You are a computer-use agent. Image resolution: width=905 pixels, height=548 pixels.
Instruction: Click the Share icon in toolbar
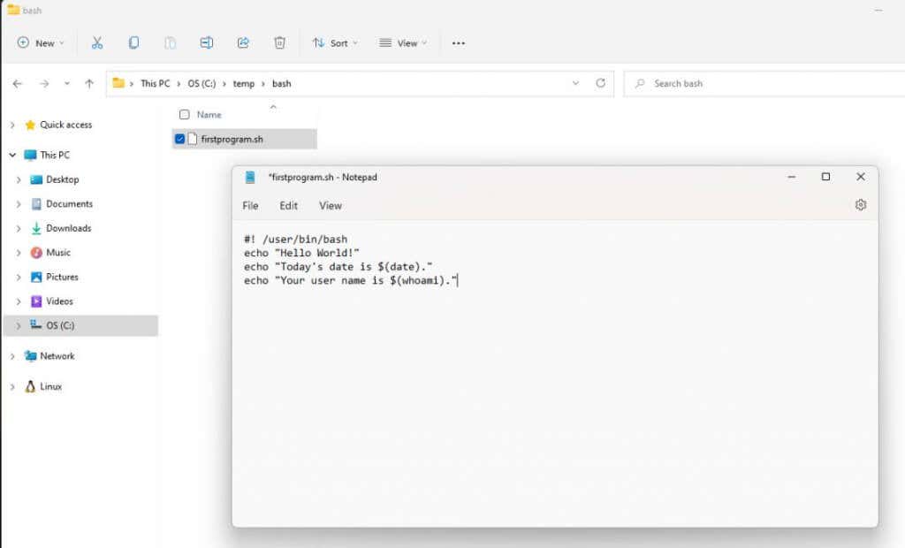pyautogui.click(x=243, y=42)
